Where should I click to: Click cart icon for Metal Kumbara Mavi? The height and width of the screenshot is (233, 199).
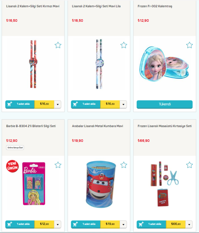[75, 224]
